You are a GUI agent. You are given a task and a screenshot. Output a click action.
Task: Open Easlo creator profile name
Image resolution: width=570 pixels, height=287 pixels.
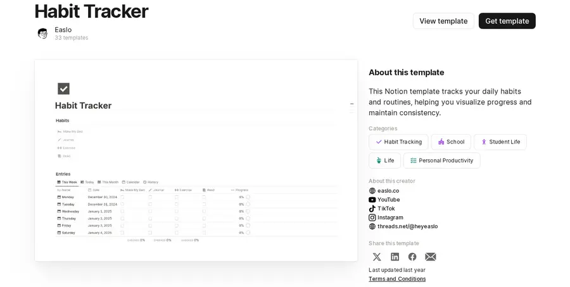[63, 30]
